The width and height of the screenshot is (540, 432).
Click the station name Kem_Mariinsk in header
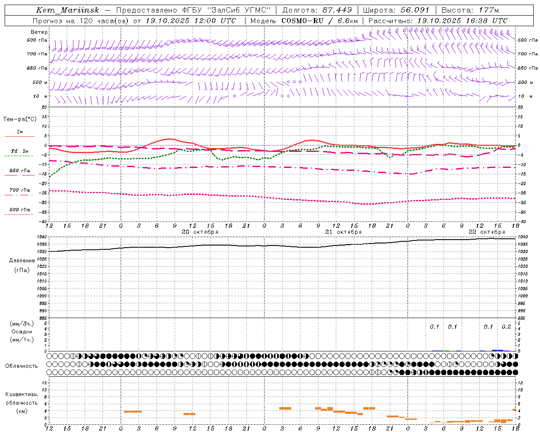[x=67, y=10]
